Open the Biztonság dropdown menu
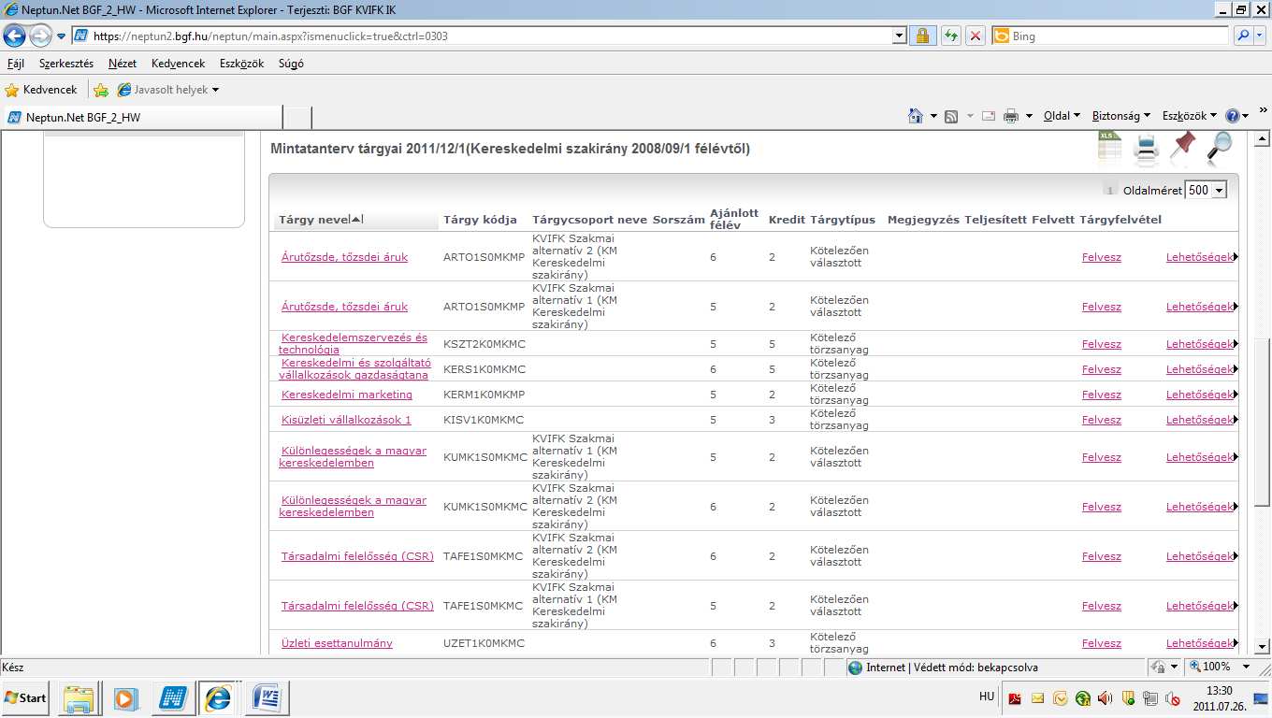The image size is (1272, 718). coord(1121,116)
